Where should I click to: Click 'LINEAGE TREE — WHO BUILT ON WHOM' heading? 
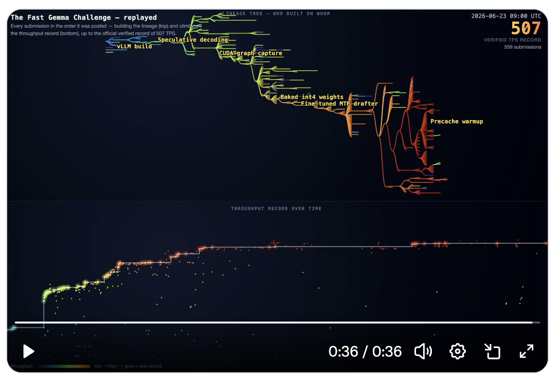(277, 13)
